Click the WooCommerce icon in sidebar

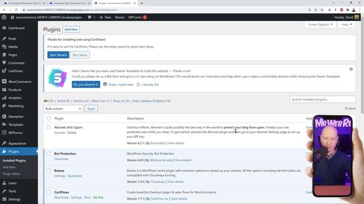tap(4, 82)
